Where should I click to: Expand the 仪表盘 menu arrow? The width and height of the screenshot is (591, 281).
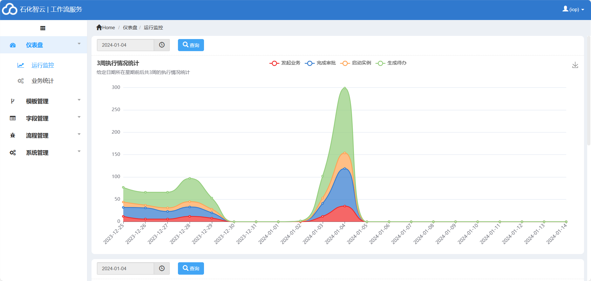point(79,44)
